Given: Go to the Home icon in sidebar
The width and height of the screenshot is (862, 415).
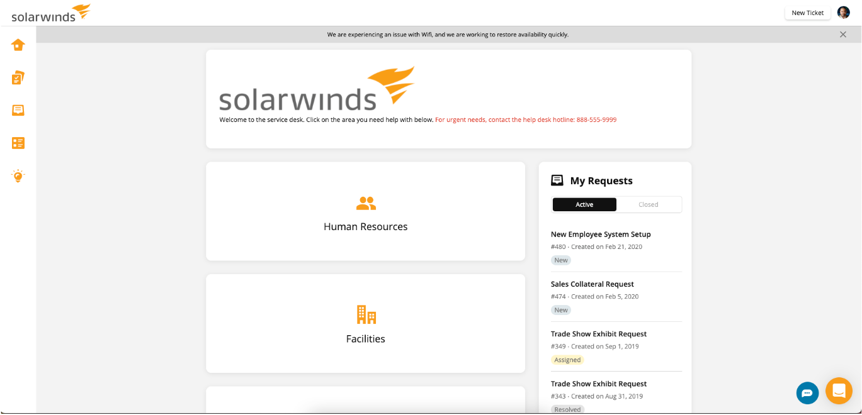Looking at the screenshot, I should click(18, 45).
